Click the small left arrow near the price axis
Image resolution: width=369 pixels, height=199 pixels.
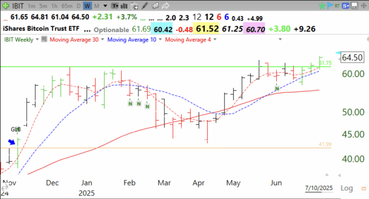[339, 175]
